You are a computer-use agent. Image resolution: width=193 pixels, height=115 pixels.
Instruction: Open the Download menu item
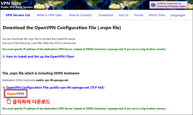point(106,15)
